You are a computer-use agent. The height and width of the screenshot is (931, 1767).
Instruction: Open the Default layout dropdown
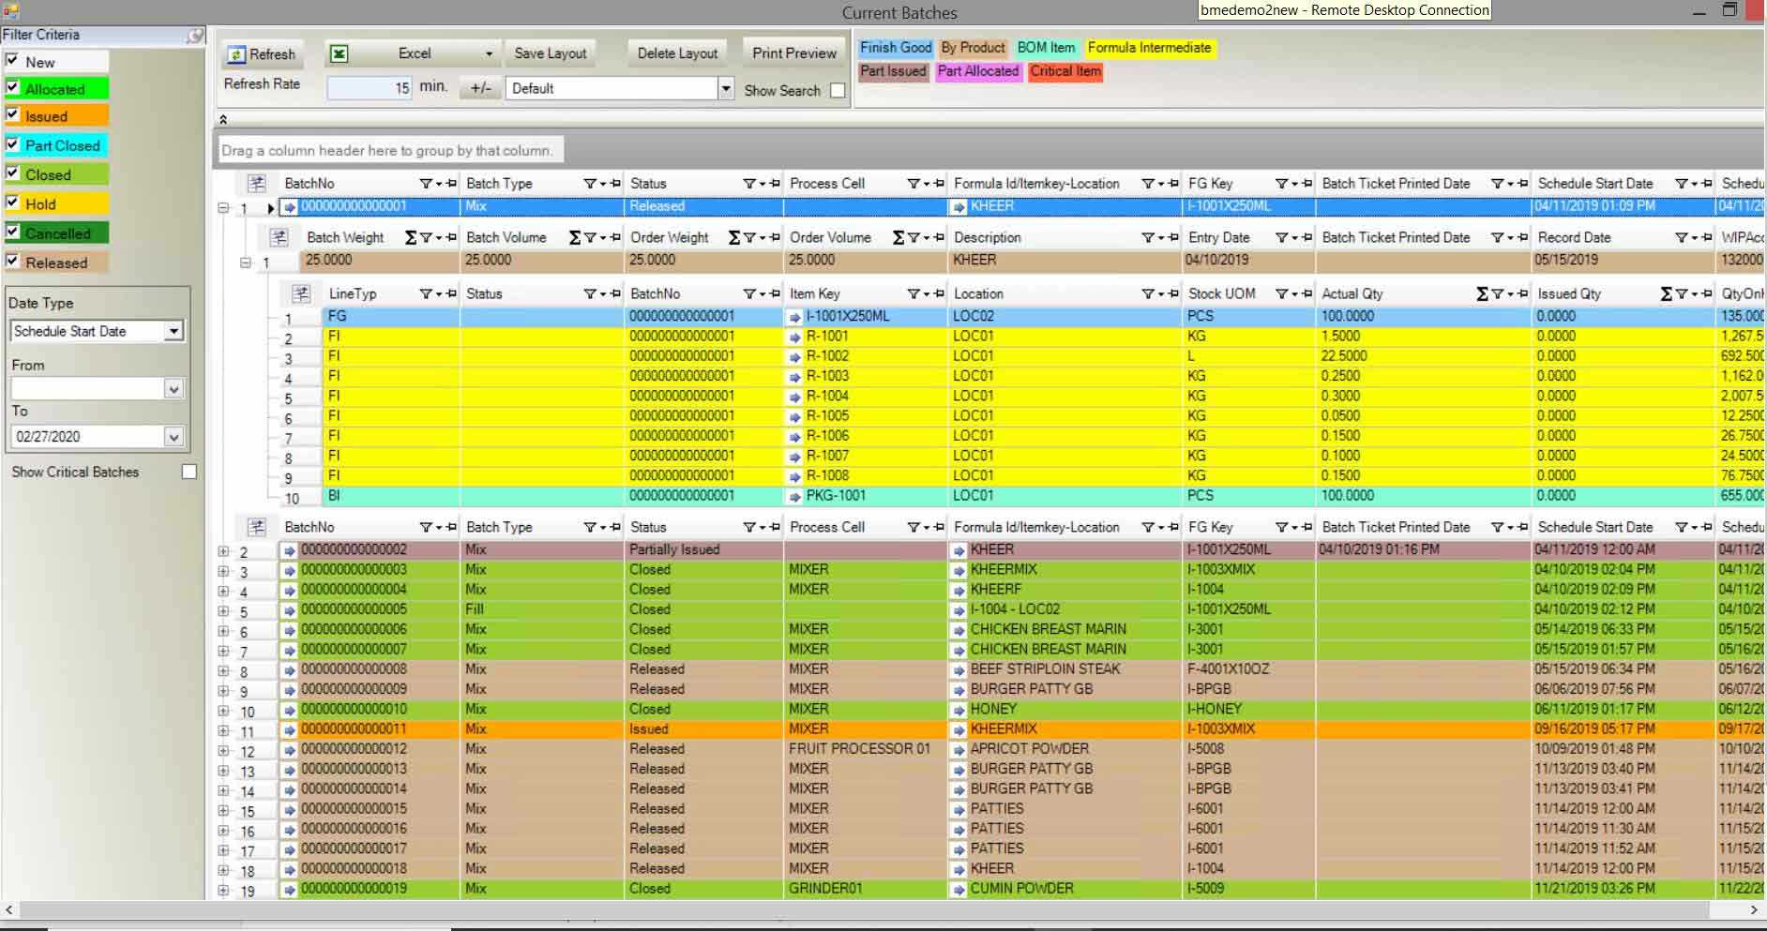(725, 88)
